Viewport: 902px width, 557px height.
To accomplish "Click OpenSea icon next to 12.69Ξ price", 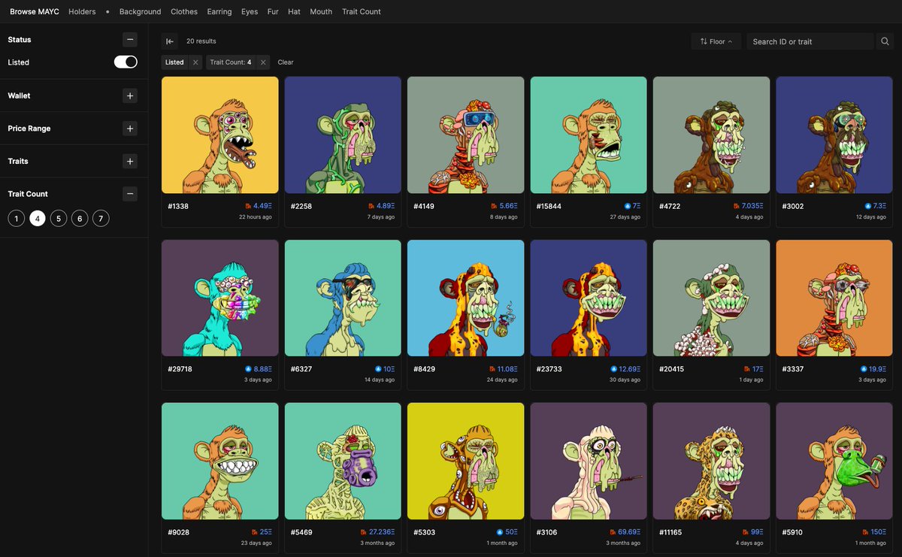I will point(613,369).
